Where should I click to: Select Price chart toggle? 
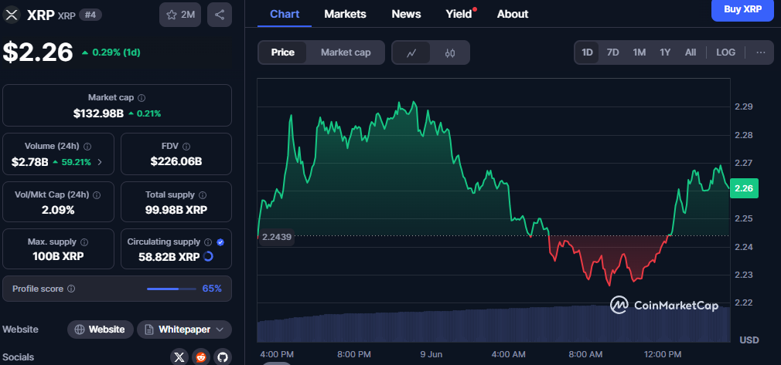coord(283,52)
